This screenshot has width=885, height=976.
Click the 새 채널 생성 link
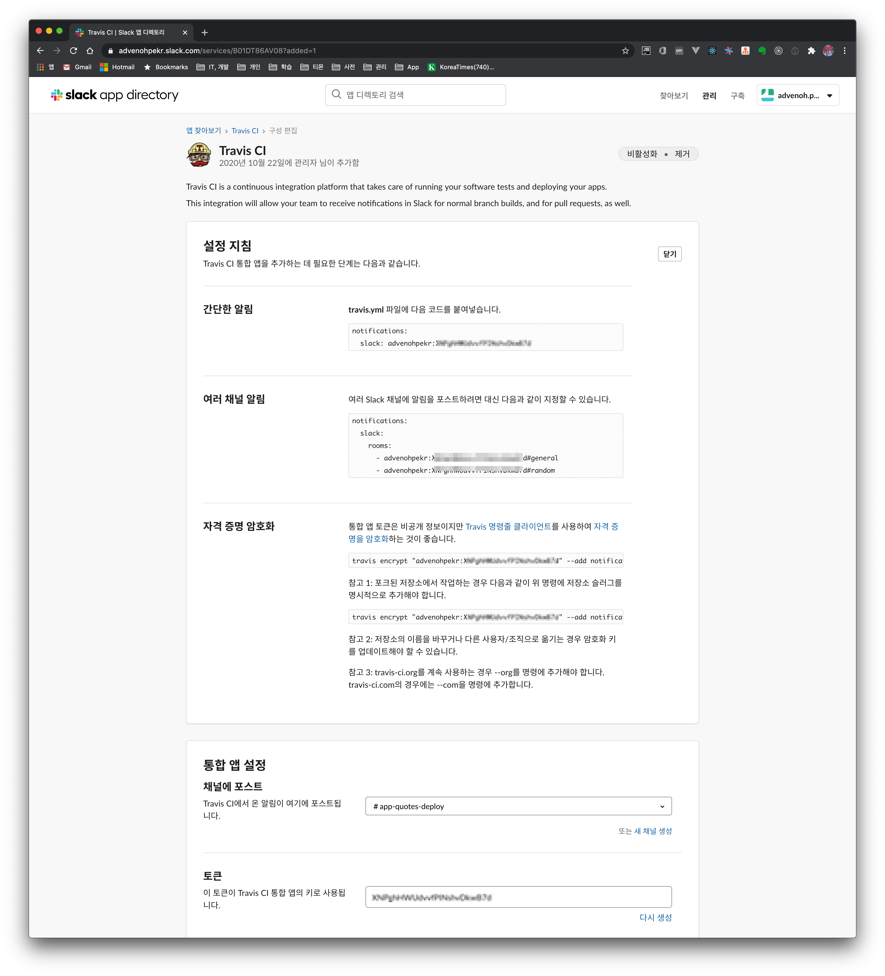652,831
